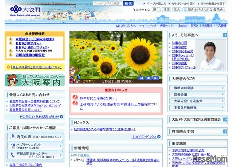This screenshot has height=167, width=233.
Task: Set text size to 標準
Action: pyautogui.click(x=166, y=10)
